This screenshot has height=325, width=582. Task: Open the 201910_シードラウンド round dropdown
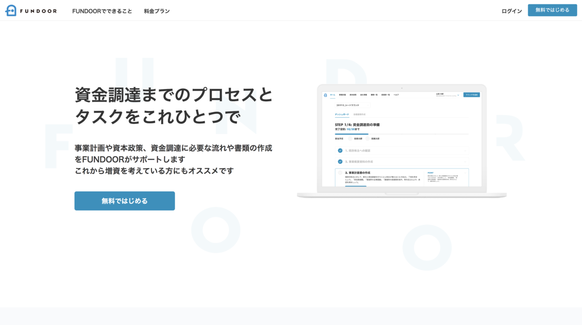[x=353, y=105]
